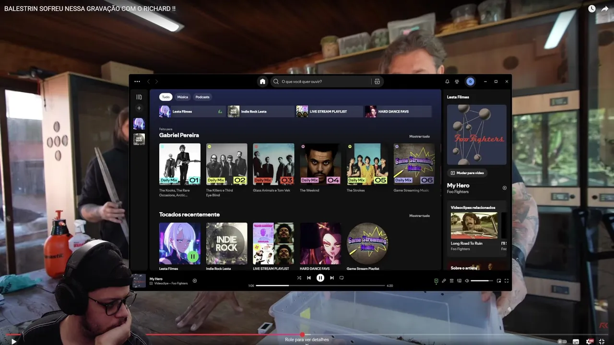The height and width of the screenshot is (345, 614).
Task: Open the Browse icon beside search
Action: [377, 81]
